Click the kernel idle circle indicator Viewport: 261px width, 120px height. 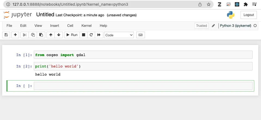tap(255, 26)
